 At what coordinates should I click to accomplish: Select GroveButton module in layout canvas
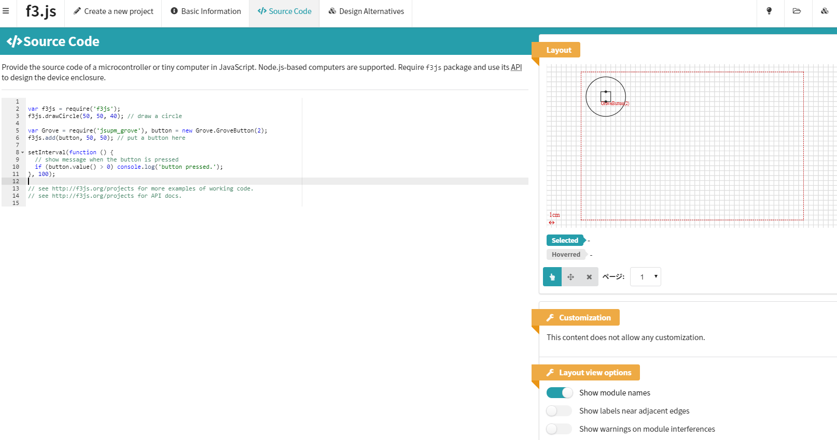(x=606, y=97)
